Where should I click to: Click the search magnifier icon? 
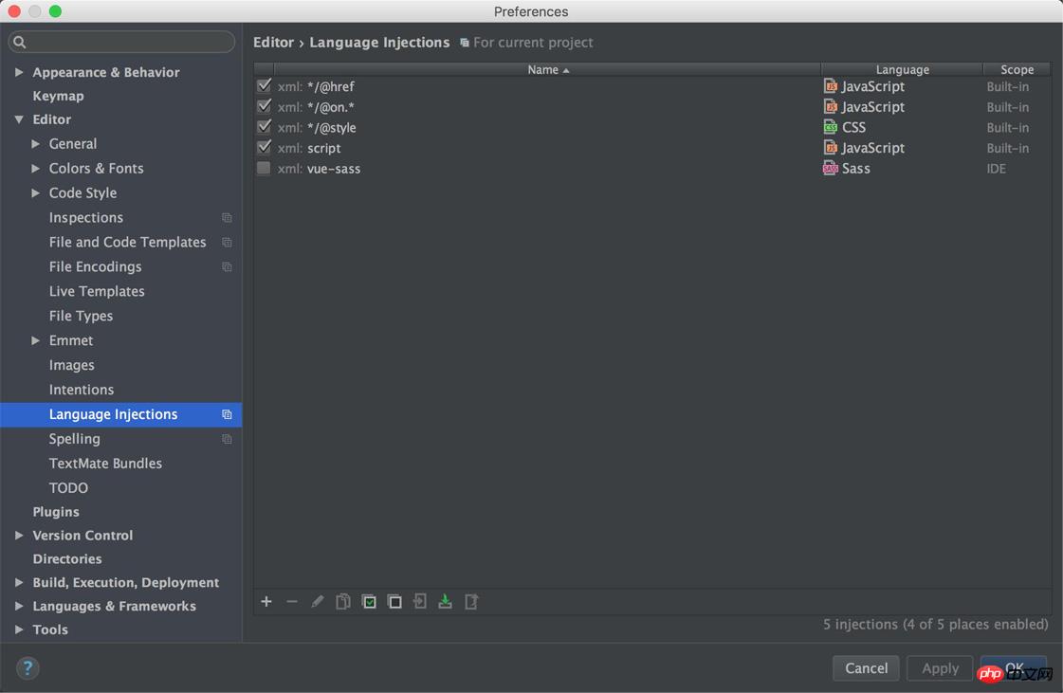click(20, 42)
